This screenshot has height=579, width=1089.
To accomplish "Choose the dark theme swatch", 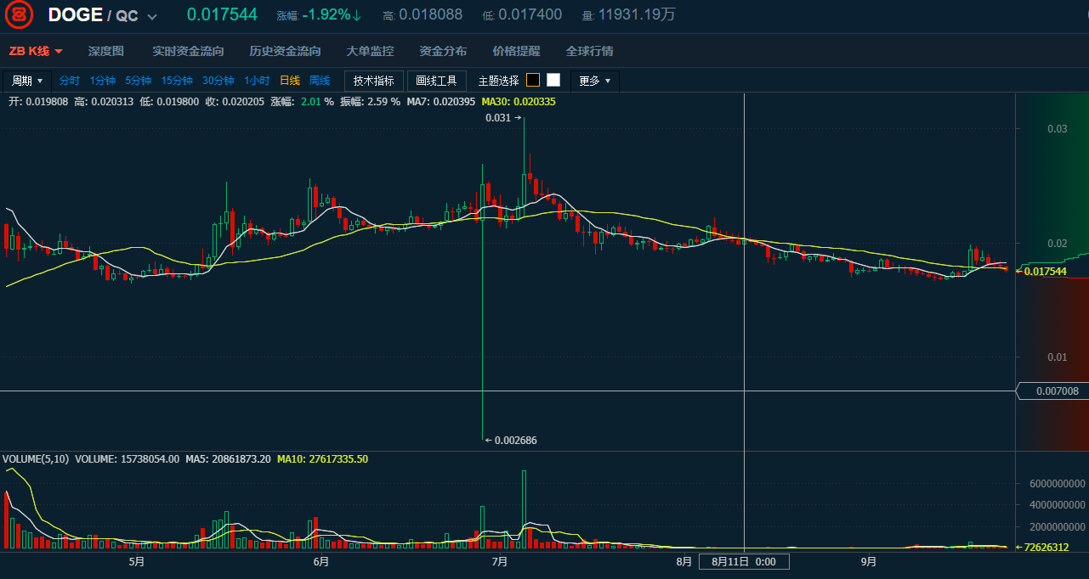I will click(x=533, y=80).
